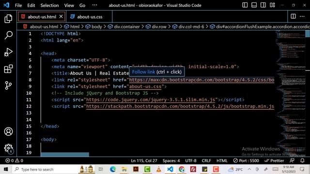Open File Explorer from taskbar
310x174 pixels.
click(x=124, y=169)
